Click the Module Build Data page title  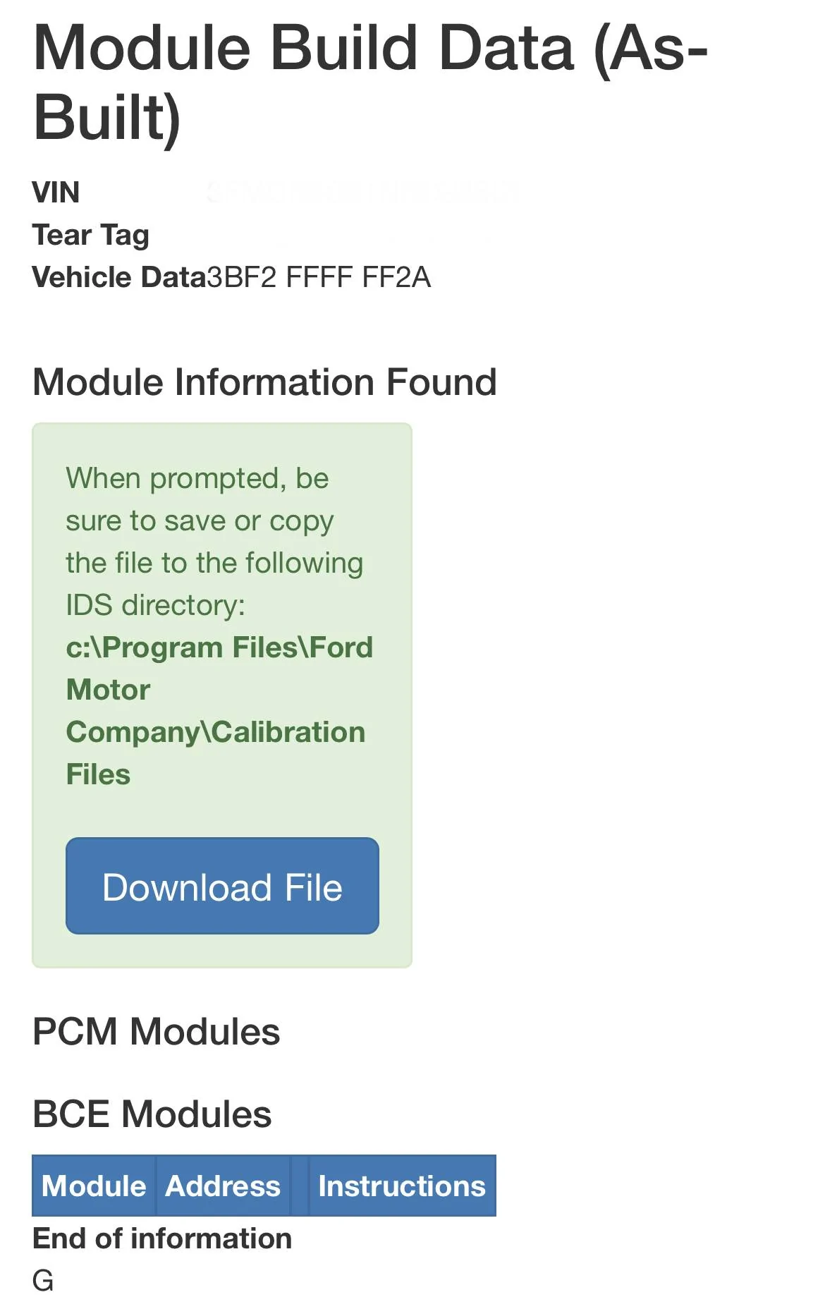coord(370,82)
